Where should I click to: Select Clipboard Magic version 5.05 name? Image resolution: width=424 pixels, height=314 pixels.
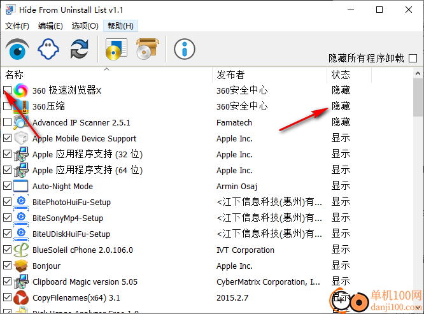click(x=85, y=282)
